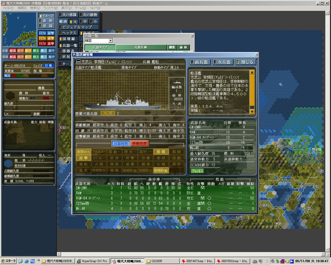The height and width of the screenshot is (265, 331).
Task: Click 次の部隊 button
Action: pyautogui.click(x=68, y=15)
